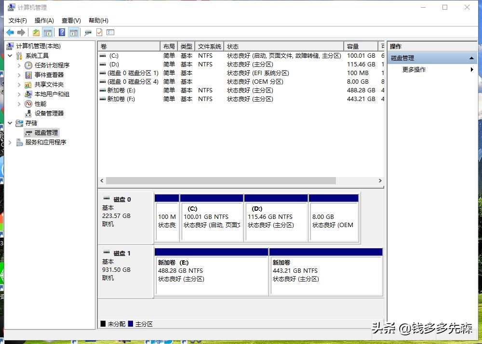Click the checkmark document toolbar icon
The height and width of the screenshot is (344, 482).
100,32
